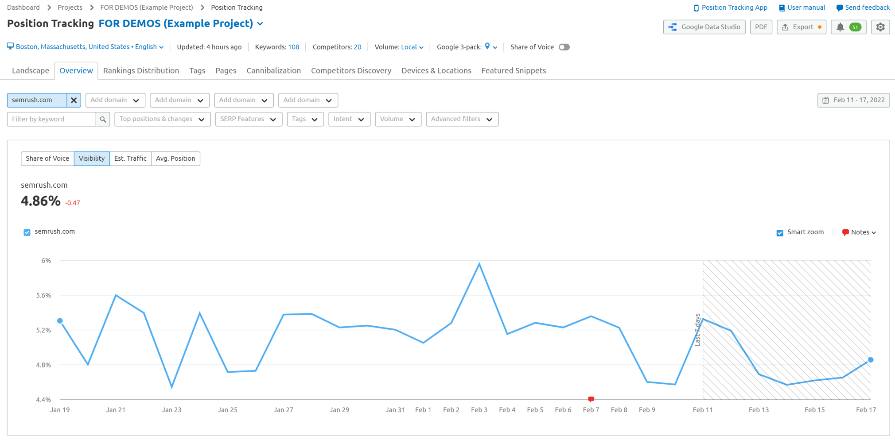Click the calendar icon in date range
Screen dimensions: 895x440
(x=825, y=100)
